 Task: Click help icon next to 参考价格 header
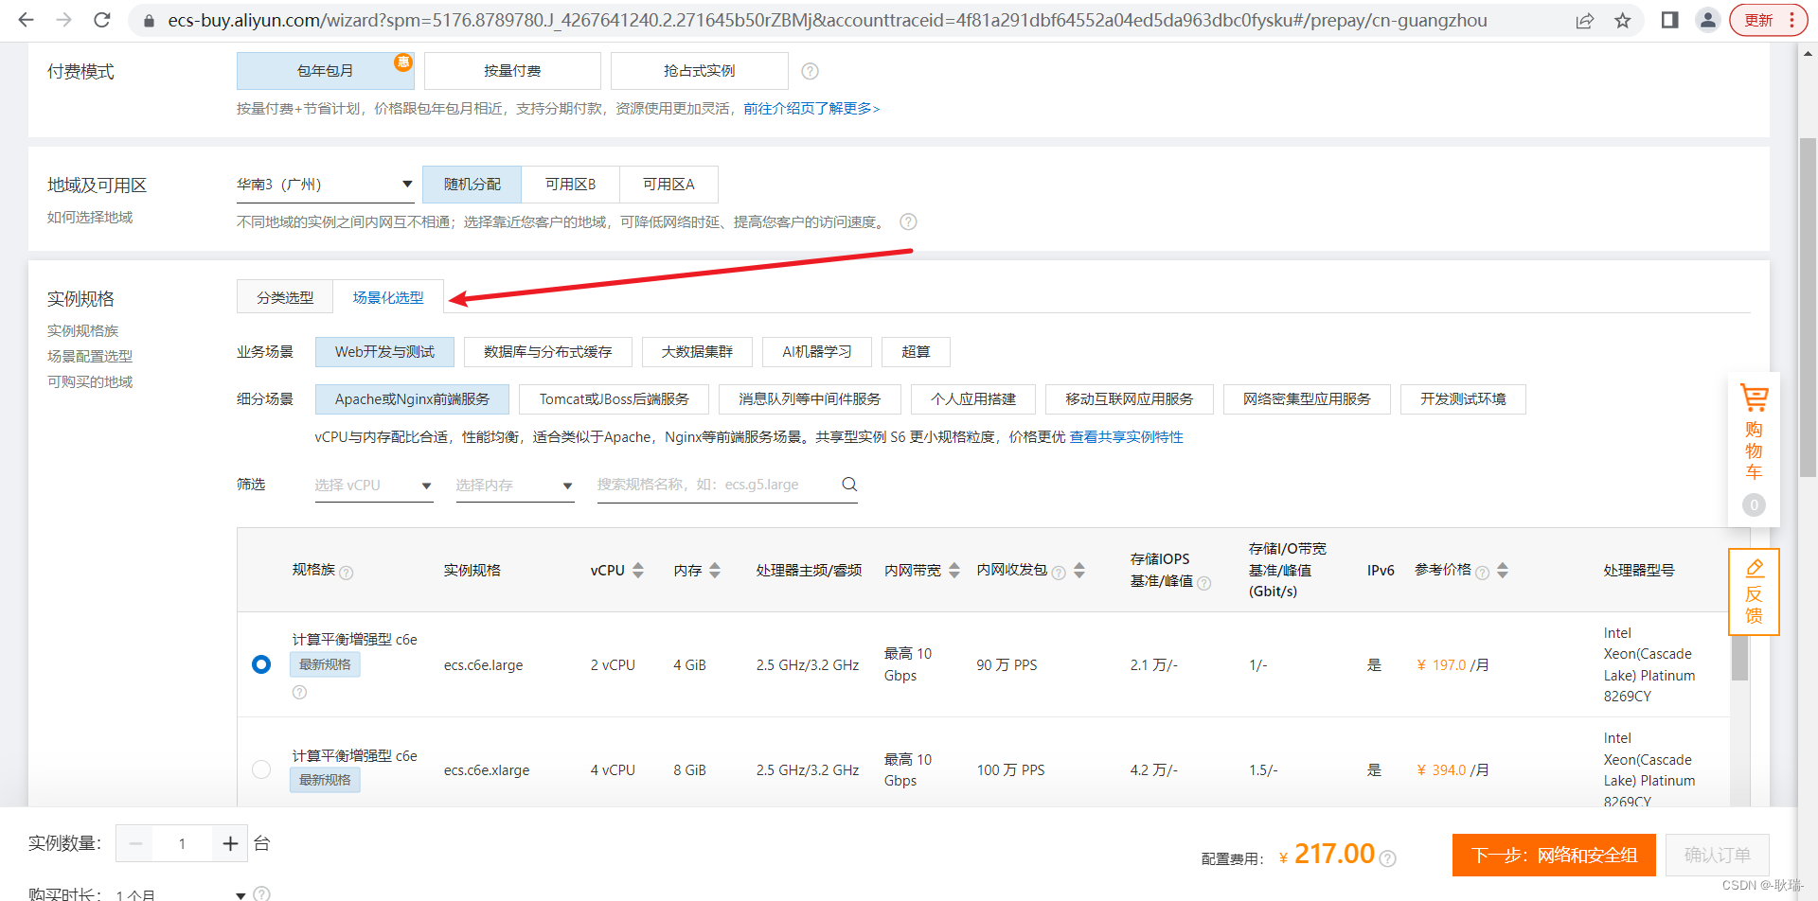(x=1483, y=573)
